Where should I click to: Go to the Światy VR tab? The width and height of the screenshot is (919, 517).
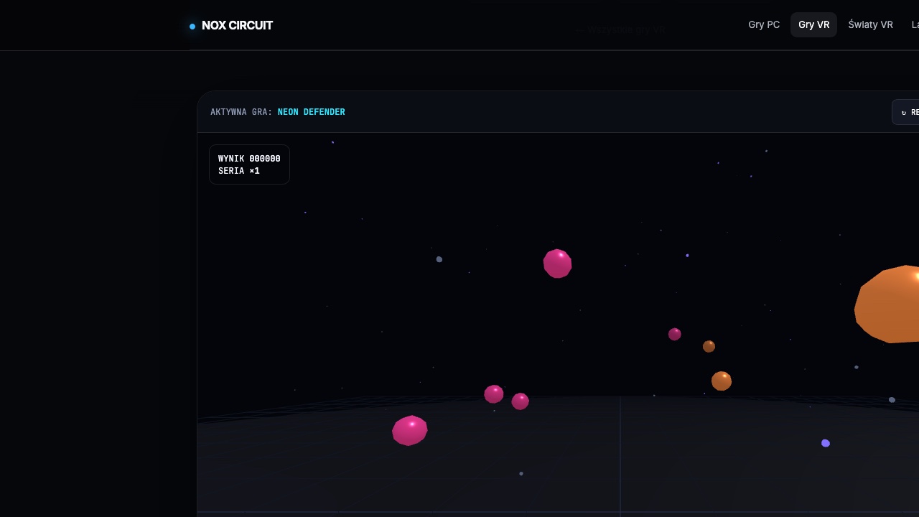click(x=870, y=24)
